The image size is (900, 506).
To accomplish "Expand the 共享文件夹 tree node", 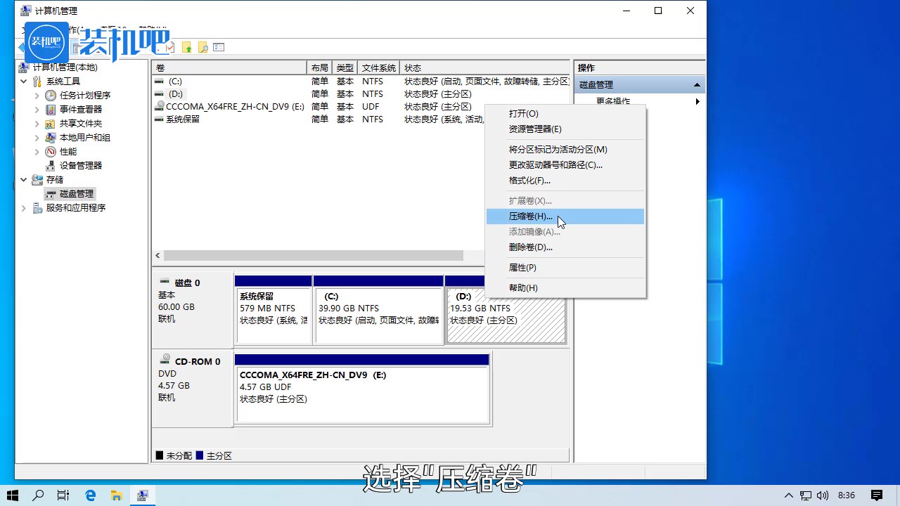I will [37, 124].
